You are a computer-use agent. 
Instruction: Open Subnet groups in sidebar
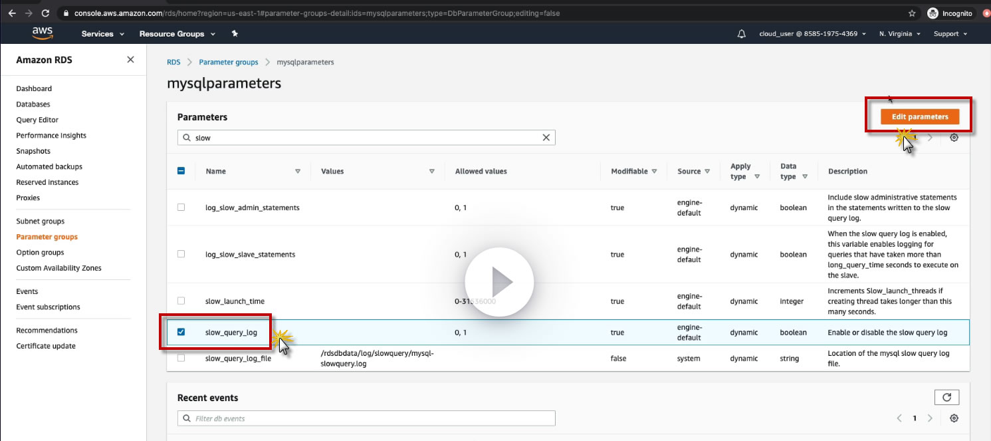tap(41, 221)
